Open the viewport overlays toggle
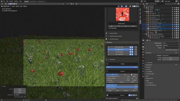 [x=126, y=6]
